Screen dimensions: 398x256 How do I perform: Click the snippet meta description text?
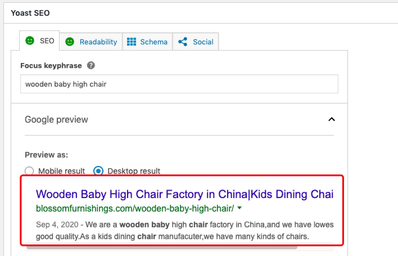(185, 230)
